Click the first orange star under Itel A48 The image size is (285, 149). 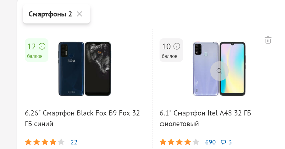point(163,142)
